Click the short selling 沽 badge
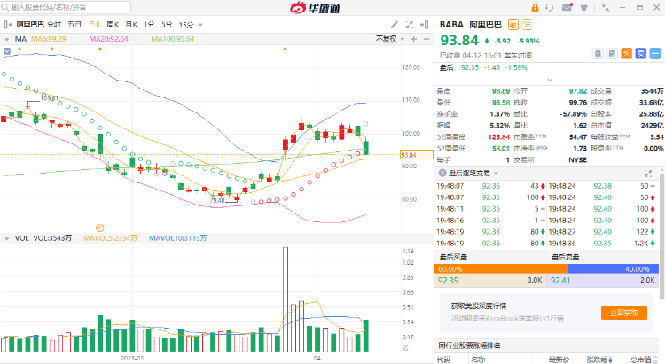The height and width of the screenshot is (364, 665). [527, 25]
